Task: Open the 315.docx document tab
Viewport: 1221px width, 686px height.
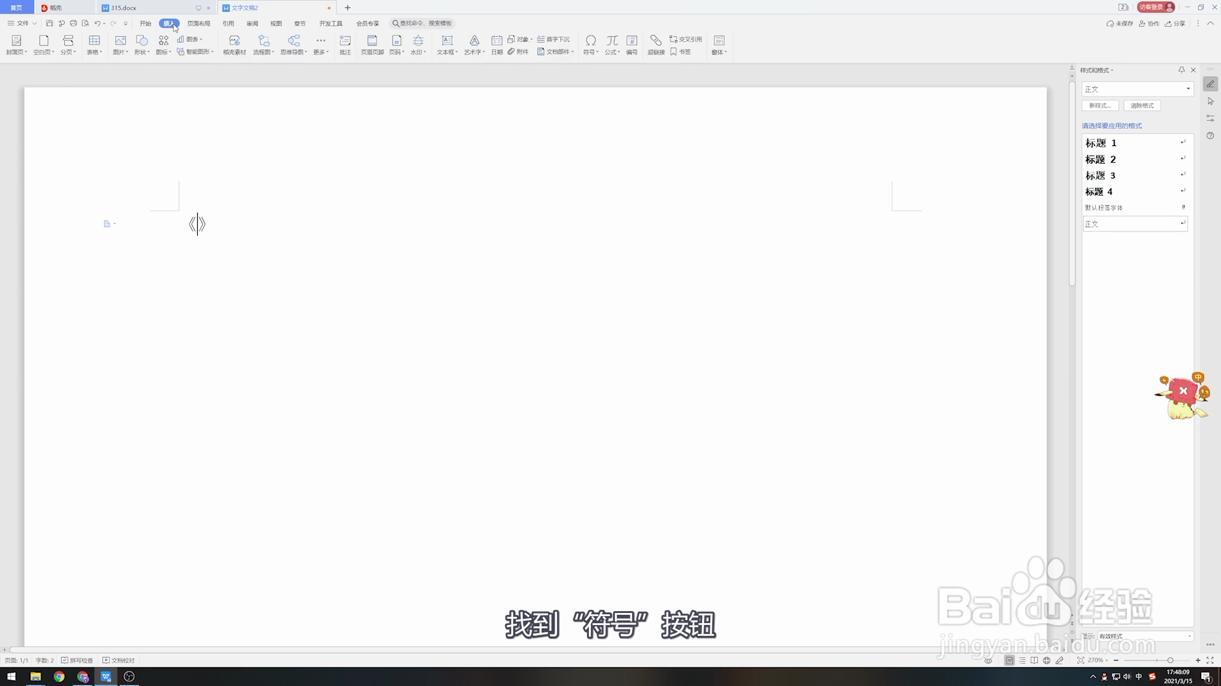Action: [123, 8]
